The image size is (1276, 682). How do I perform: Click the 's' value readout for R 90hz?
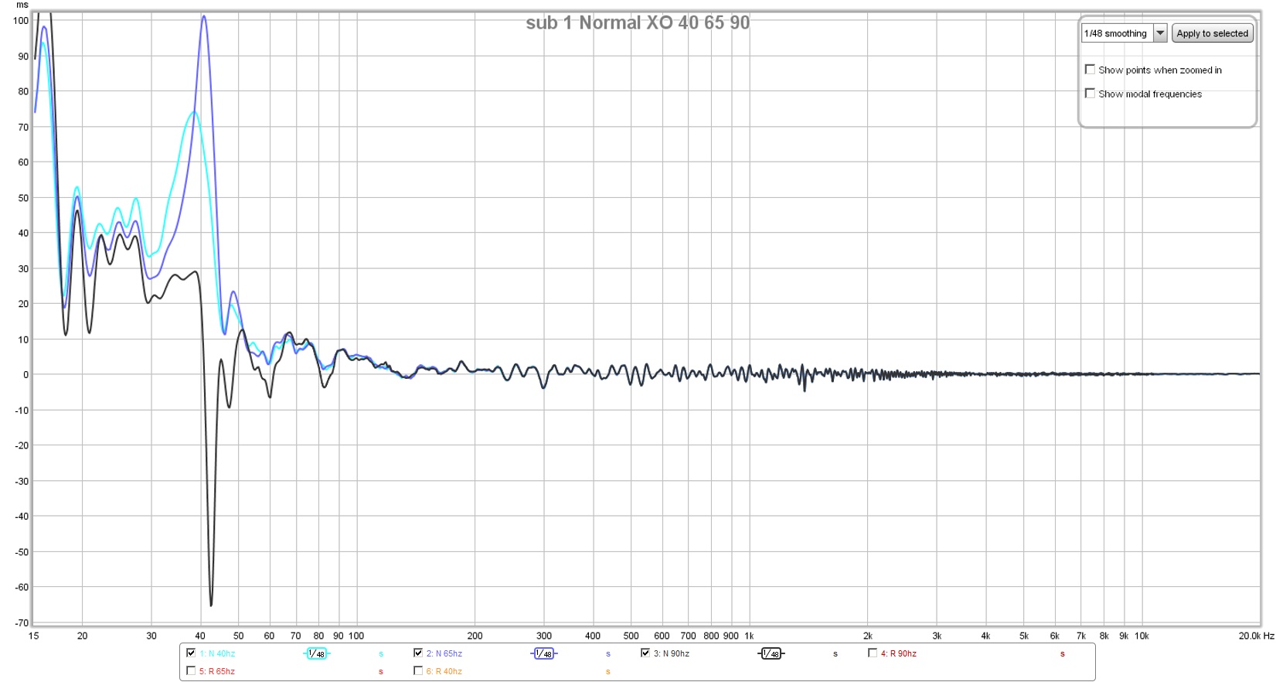point(1063,654)
